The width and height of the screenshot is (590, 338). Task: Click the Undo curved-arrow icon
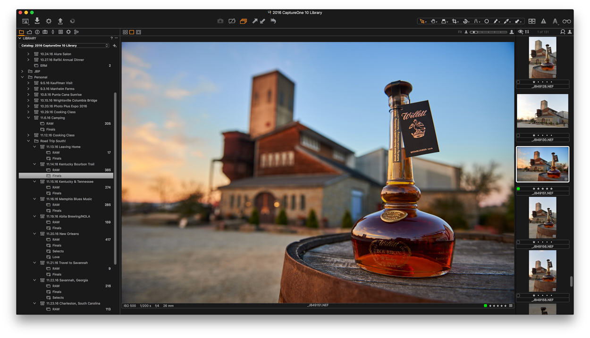[273, 21]
